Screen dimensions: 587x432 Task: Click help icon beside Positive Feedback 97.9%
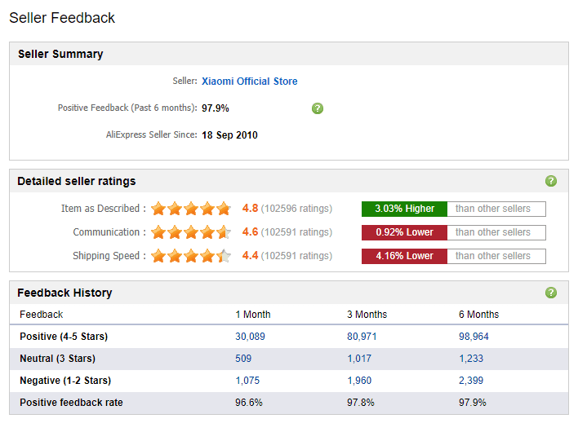pyautogui.click(x=317, y=108)
